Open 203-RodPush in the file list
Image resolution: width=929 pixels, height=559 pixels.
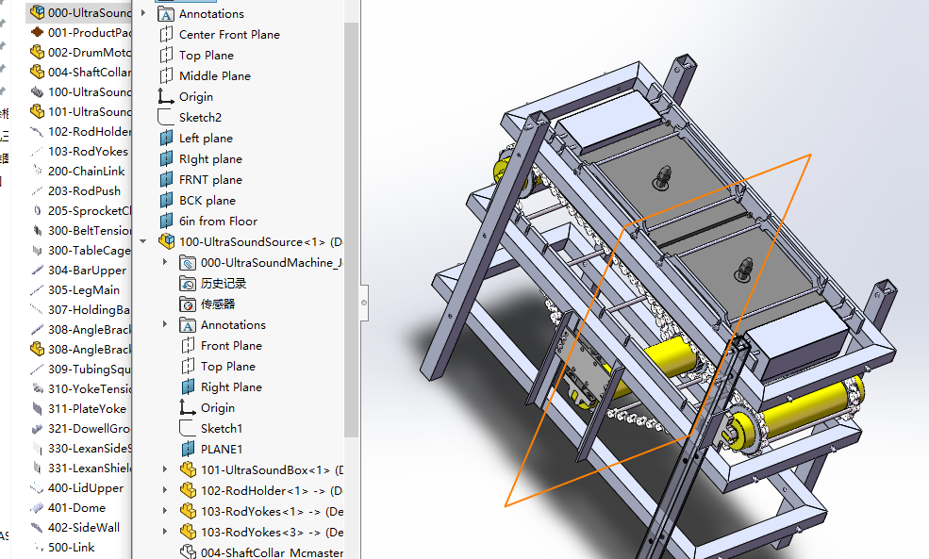point(84,190)
